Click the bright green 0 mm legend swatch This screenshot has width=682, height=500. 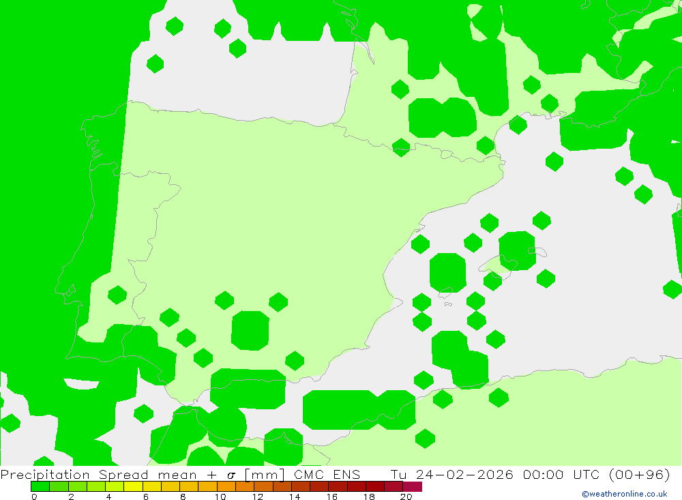[x=40, y=486]
